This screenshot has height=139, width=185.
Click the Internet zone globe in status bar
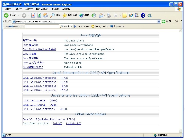pyautogui.click(x=155, y=135)
